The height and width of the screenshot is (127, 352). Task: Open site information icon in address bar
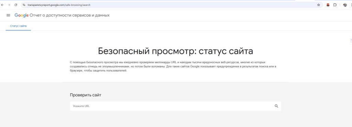click(24, 5)
